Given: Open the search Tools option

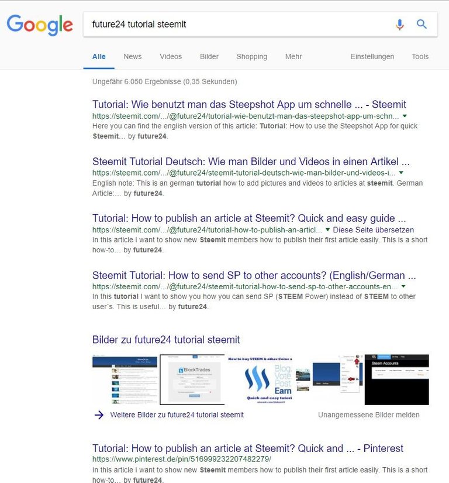Looking at the screenshot, I should point(420,57).
